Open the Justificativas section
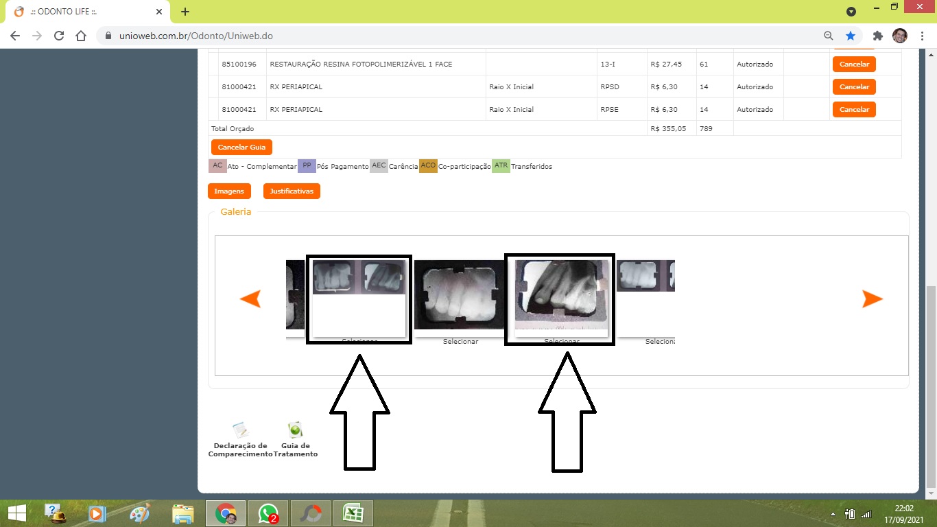 pos(292,191)
